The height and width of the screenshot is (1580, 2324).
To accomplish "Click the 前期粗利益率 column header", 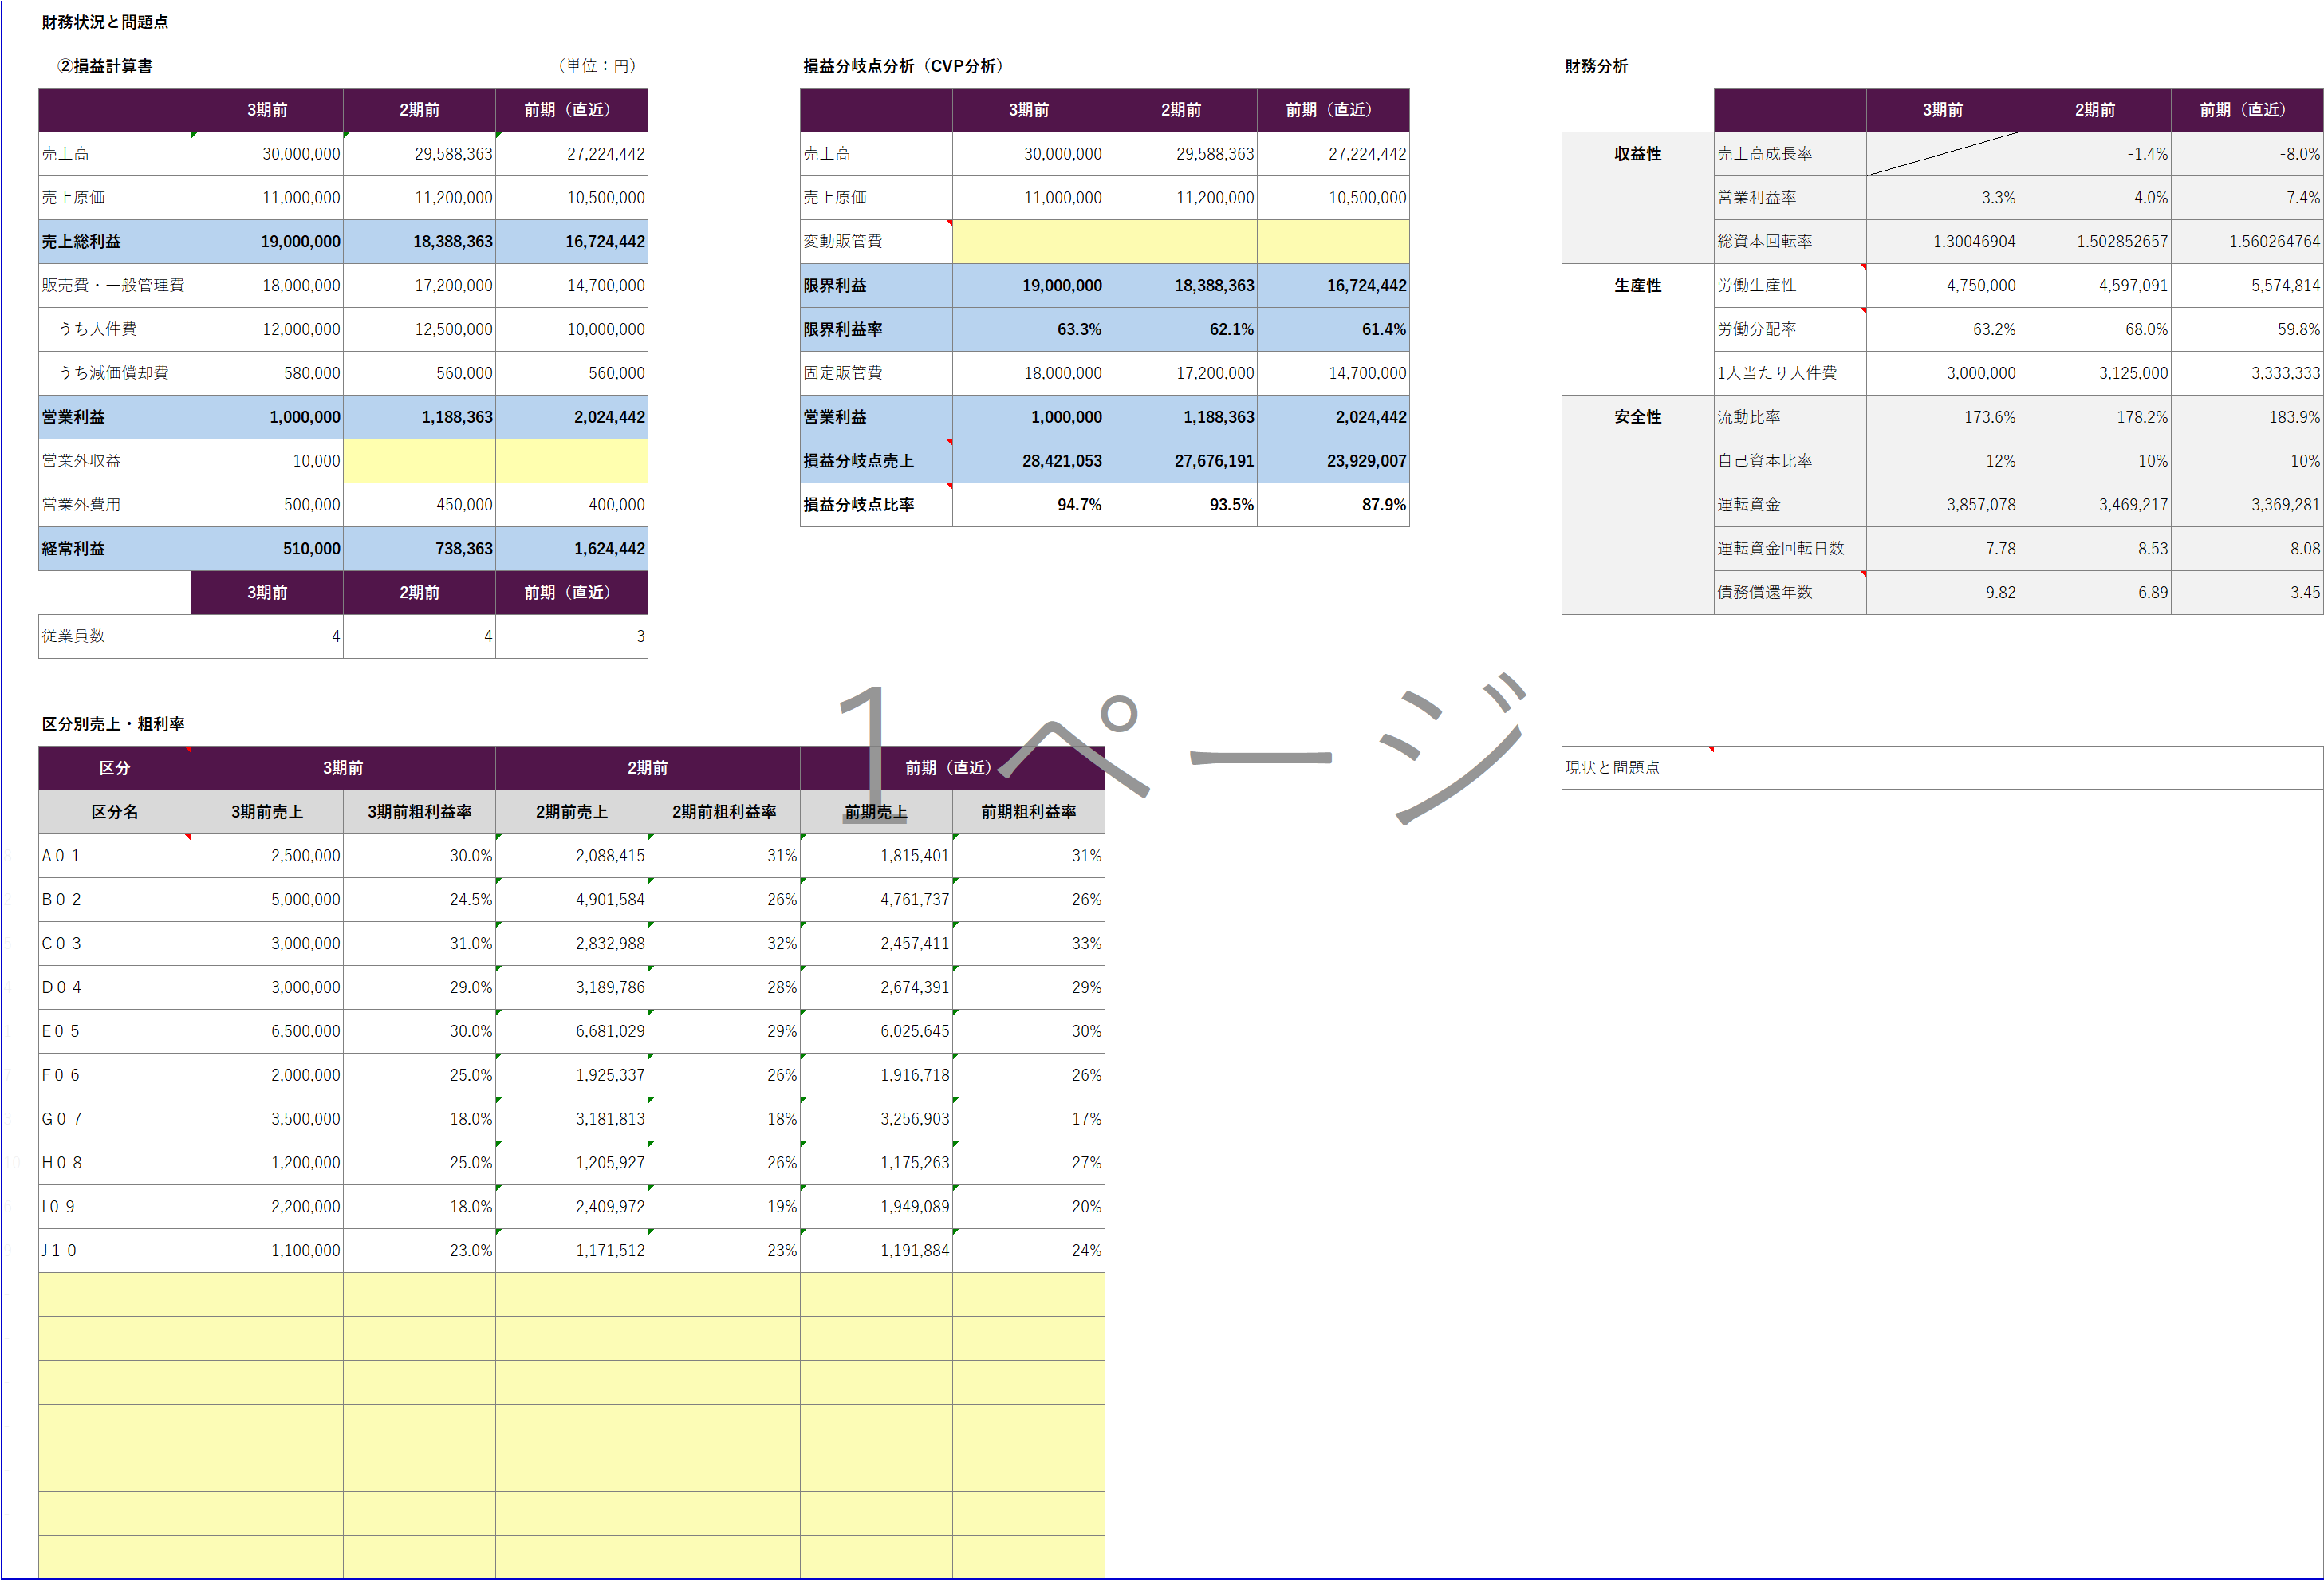I will pos(1028,812).
